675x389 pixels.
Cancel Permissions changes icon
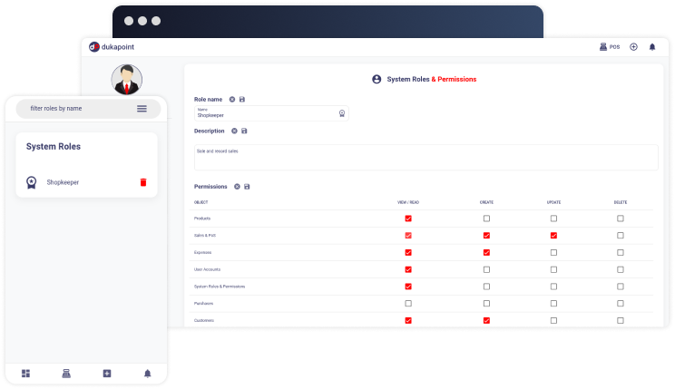237,186
